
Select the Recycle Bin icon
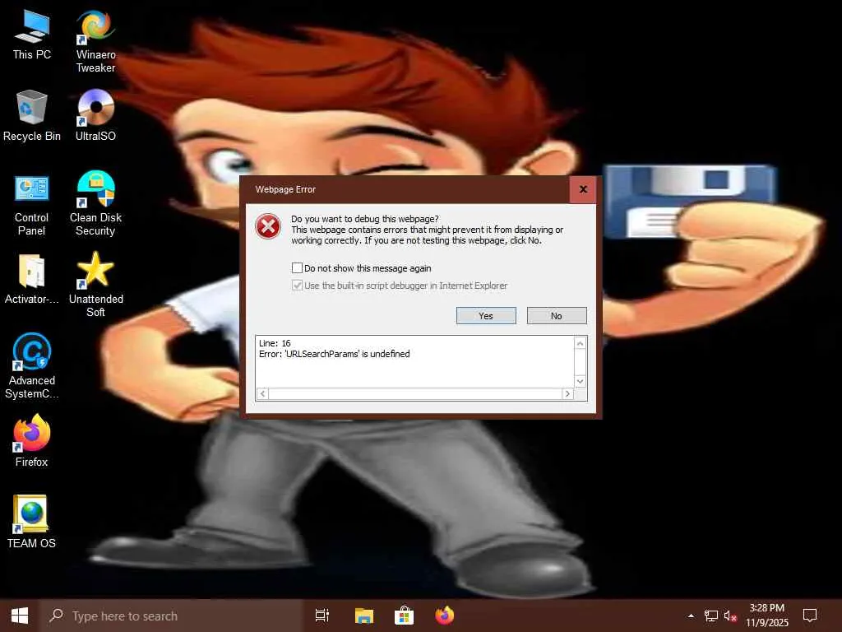click(x=32, y=115)
